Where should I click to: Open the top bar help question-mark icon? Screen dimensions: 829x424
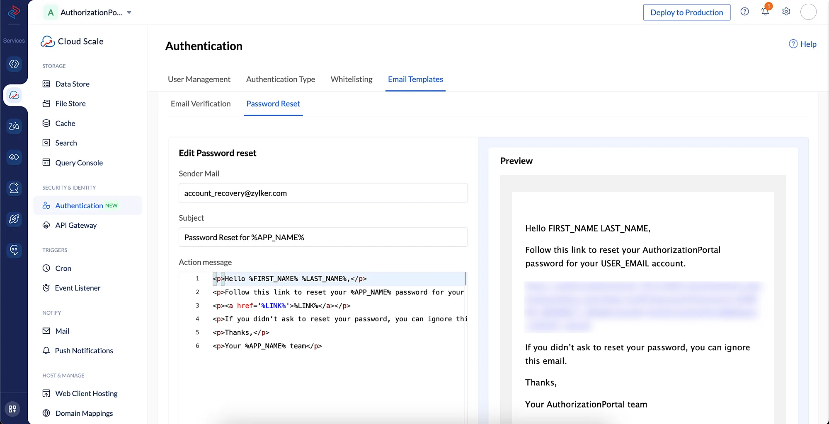pos(744,12)
